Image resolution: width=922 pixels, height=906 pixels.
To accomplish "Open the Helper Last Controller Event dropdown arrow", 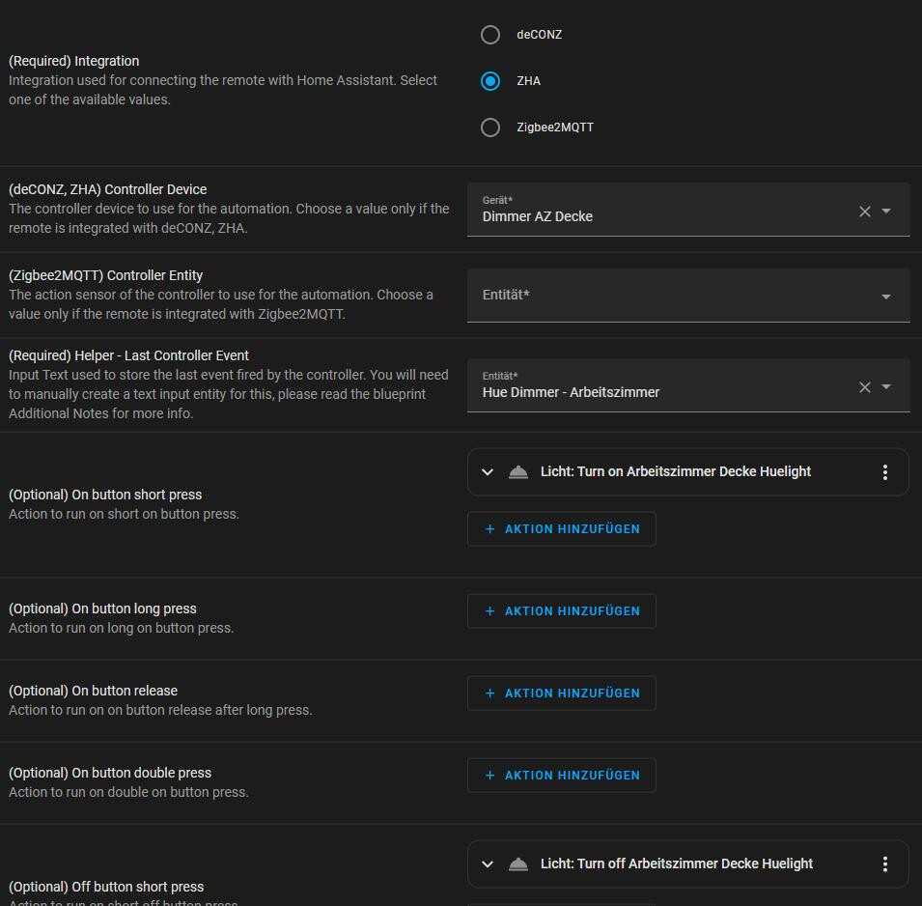I will point(886,387).
